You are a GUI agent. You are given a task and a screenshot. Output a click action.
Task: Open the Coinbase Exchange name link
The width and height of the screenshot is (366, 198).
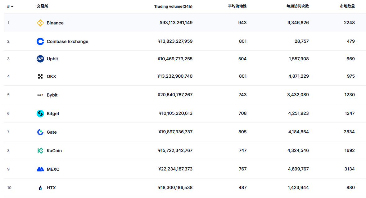click(67, 41)
